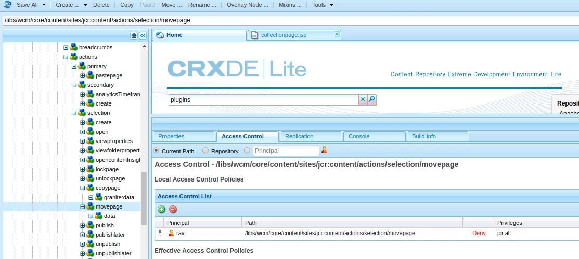This screenshot has height=259, width=579.
Task: Click the Delete toolbar button
Action: coord(101,5)
